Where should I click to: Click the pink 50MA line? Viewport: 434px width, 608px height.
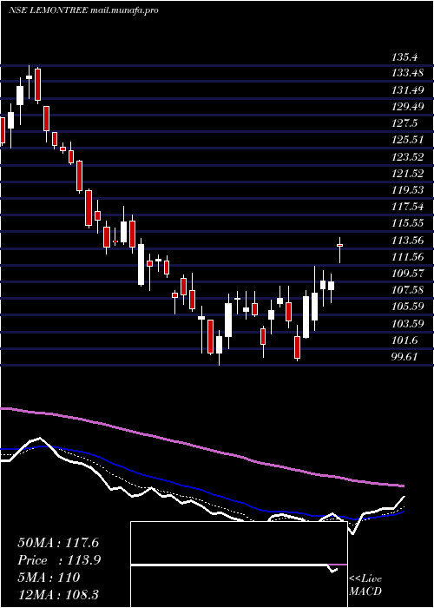tap(201, 447)
